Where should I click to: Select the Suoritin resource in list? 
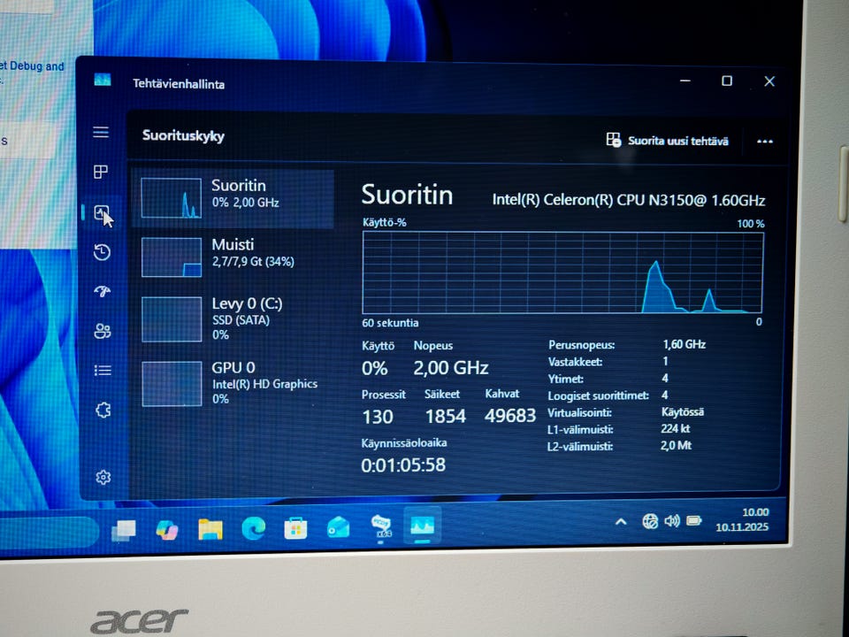click(x=233, y=198)
